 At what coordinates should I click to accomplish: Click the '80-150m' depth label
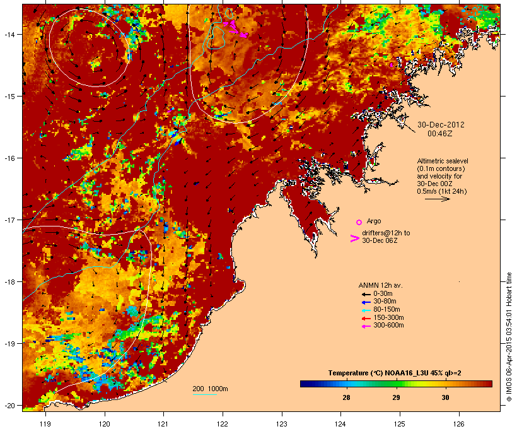pyautogui.click(x=386, y=310)
